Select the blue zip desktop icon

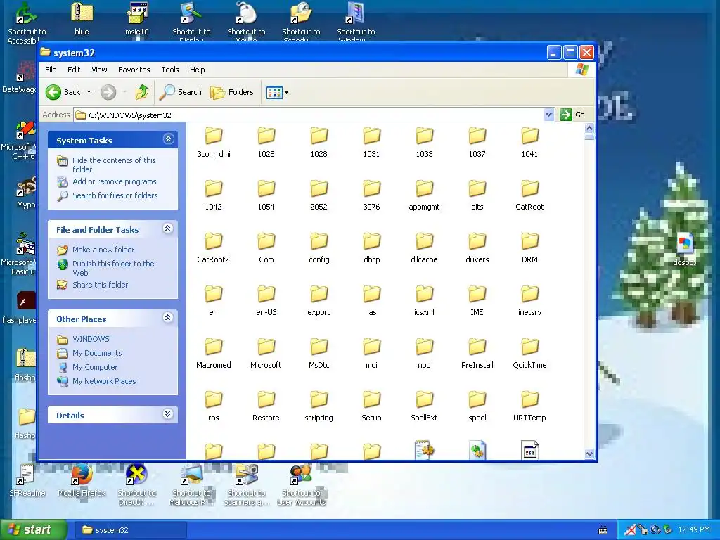point(82,19)
